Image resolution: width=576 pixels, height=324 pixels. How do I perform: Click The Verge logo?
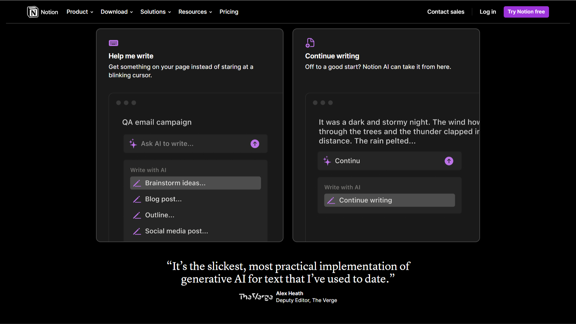[256, 297]
